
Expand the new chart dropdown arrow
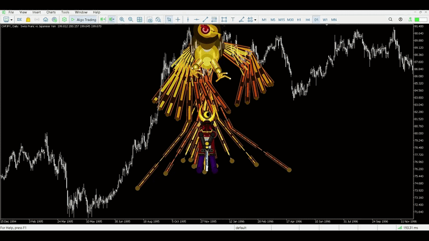pos(11,20)
